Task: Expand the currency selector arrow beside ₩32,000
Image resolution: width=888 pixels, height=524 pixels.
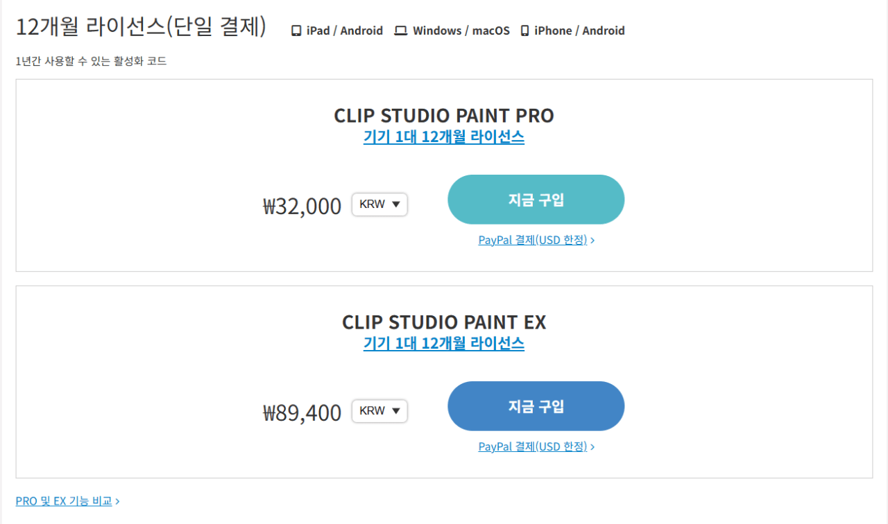Action: [398, 204]
